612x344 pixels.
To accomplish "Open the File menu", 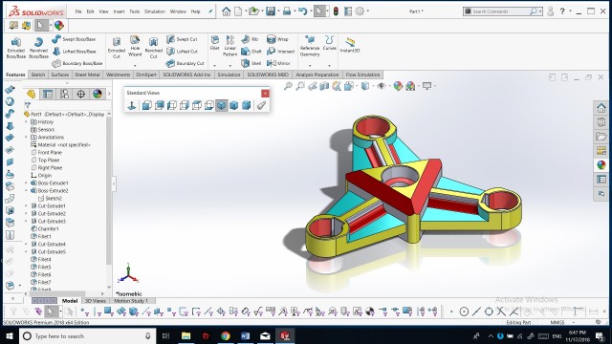I will [78, 11].
